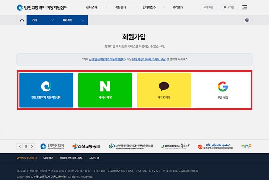Image resolution: width=269 pixels, height=180 pixels.
Task: Show previous partner banner
Action: (x=20, y=147)
